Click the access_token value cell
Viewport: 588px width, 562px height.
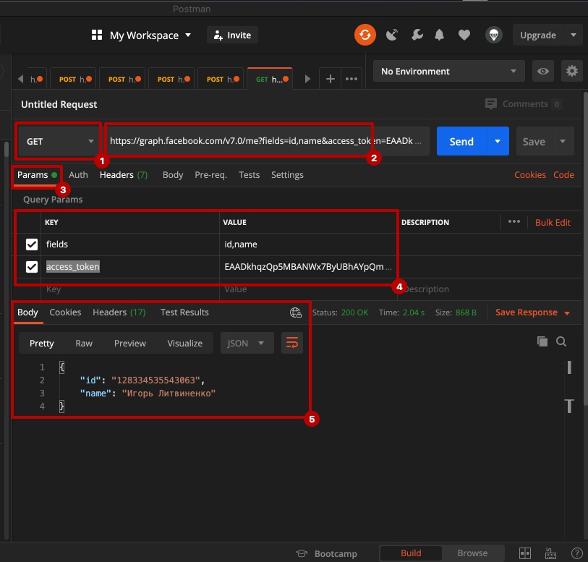pyautogui.click(x=308, y=267)
